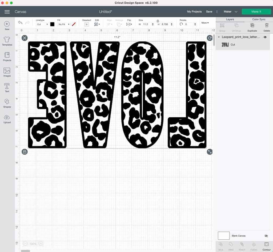Image resolution: width=273 pixels, height=252 pixels.
Task: Open the Images library
Action: point(7,72)
